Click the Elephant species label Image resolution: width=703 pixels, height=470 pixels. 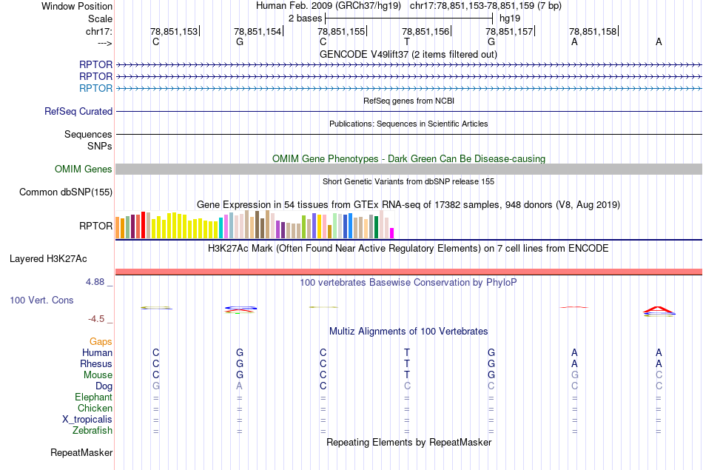click(x=94, y=397)
